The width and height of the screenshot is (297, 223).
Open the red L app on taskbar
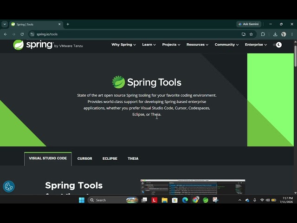point(155,200)
